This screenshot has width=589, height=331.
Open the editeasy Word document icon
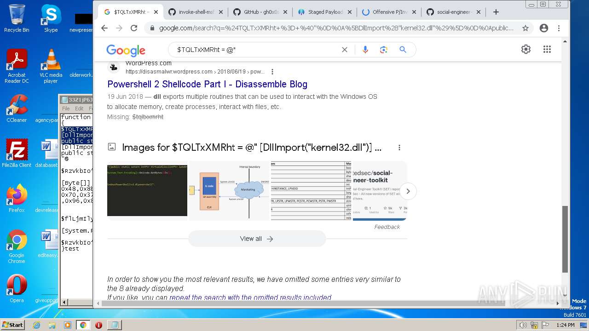tap(47, 244)
